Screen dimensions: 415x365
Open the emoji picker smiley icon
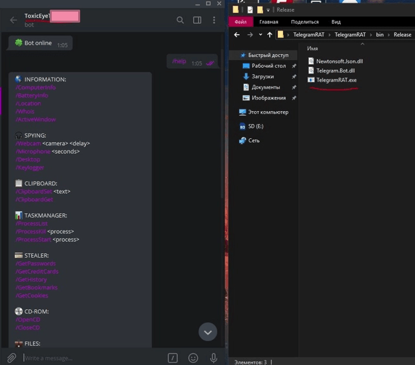[x=193, y=358]
